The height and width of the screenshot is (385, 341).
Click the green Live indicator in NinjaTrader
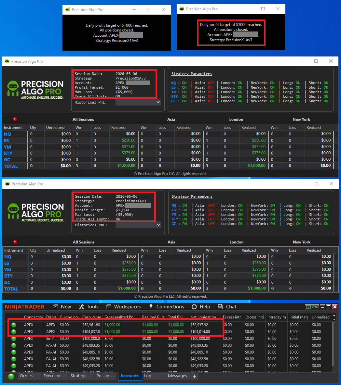(x=312, y=307)
